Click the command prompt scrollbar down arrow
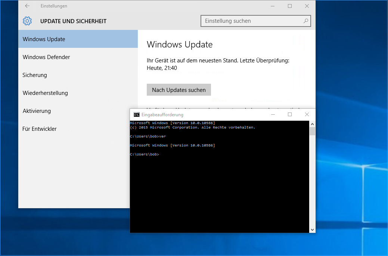The height and width of the screenshot is (256, 388). (312, 230)
